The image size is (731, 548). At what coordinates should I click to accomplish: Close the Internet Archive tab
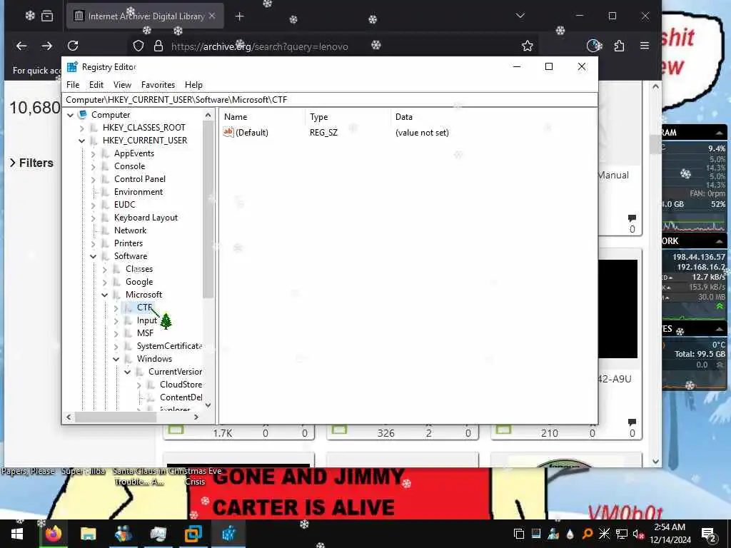(212, 16)
